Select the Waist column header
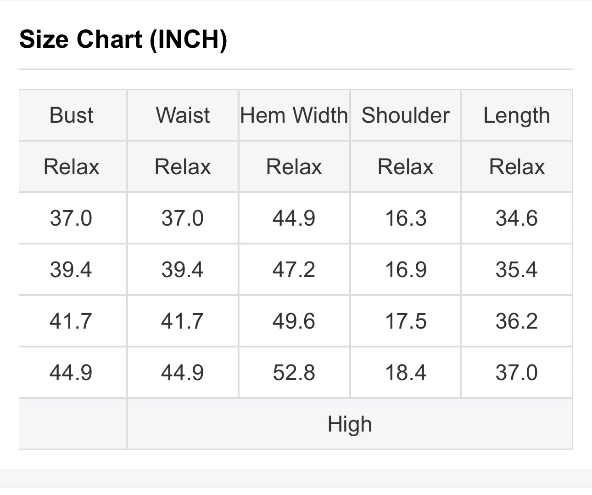 coord(183,115)
